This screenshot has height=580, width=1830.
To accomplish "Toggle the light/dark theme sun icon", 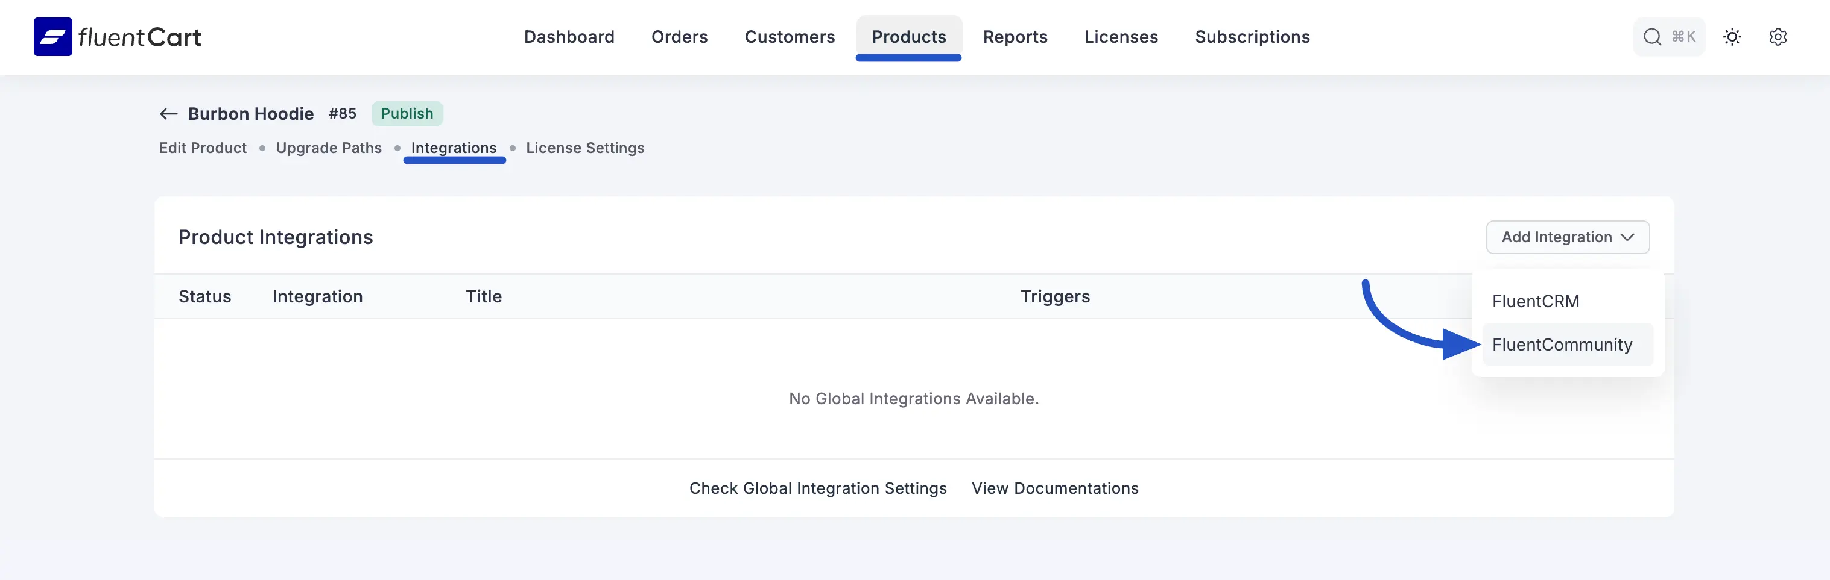I will tap(1732, 37).
